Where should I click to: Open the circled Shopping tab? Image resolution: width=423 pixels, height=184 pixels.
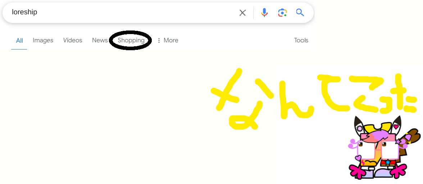tap(131, 40)
